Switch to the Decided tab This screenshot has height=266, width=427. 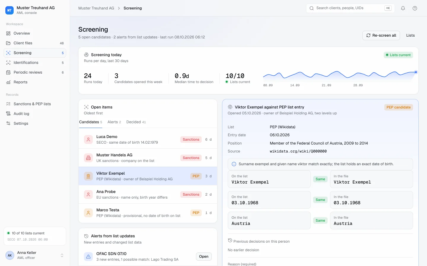click(x=136, y=122)
